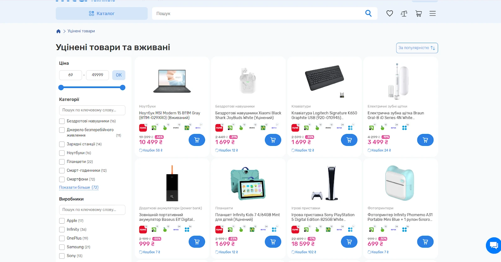This screenshot has height=262, width=501.
Task: Add Braun Oral-B iO toothbrush to cart
Action: click(425, 140)
